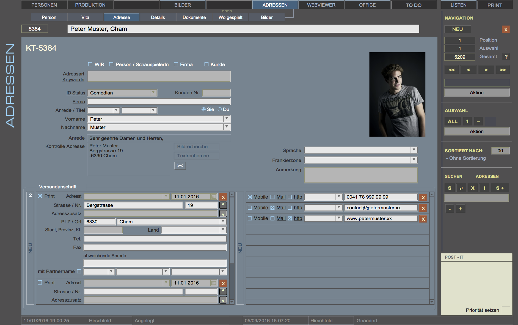Viewport: 518px width, 325px height.
Task: Go to next record arrow
Action: (x=486, y=70)
